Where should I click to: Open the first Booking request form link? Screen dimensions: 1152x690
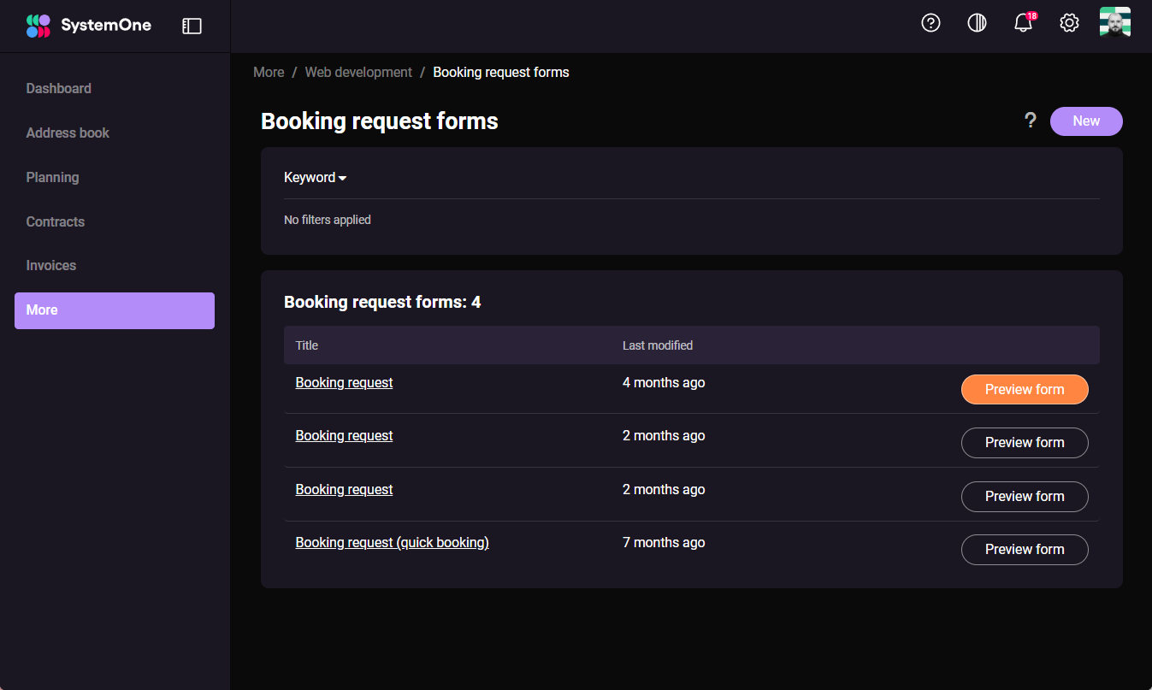point(344,382)
